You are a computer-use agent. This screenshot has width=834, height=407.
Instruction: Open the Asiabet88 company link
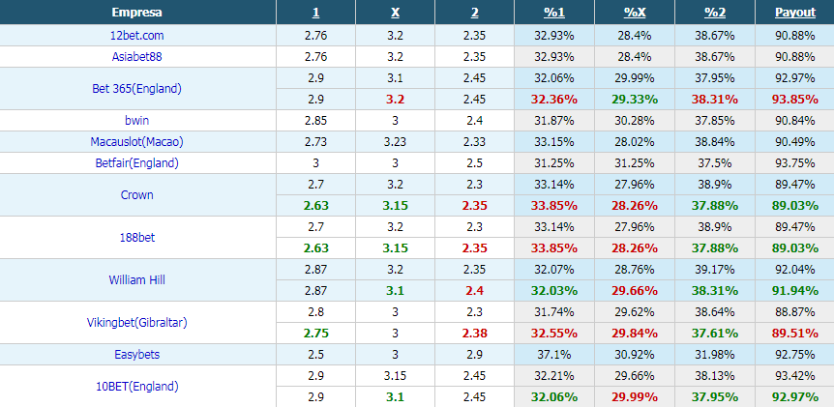point(137,57)
